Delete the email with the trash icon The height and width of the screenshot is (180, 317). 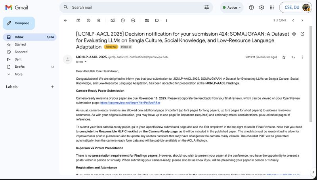point(99,21)
